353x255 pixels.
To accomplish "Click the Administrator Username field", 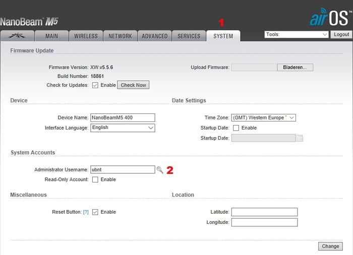I will tap(123, 169).
